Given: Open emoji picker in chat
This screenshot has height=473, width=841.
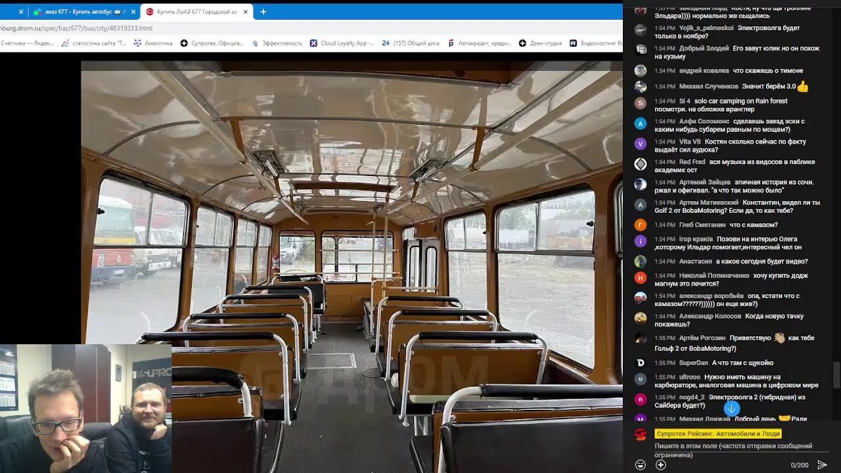Looking at the screenshot, I should pos(641,464).
